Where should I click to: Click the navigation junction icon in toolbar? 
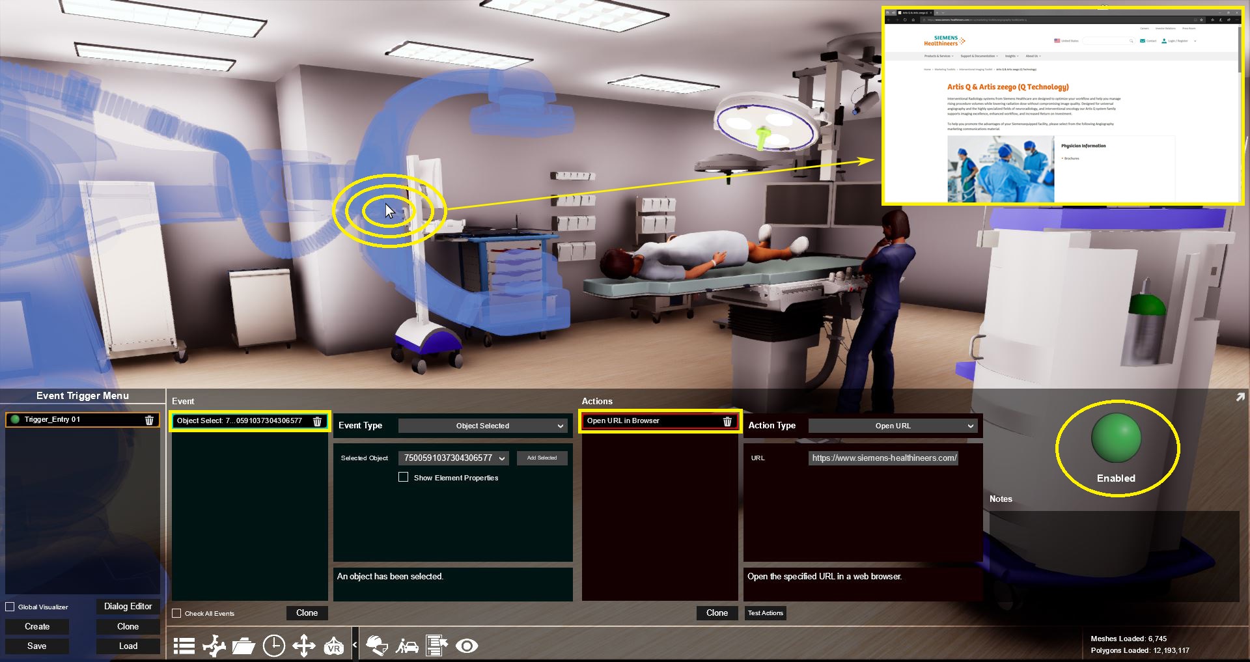pyautogui.click(x=214, y=646)
